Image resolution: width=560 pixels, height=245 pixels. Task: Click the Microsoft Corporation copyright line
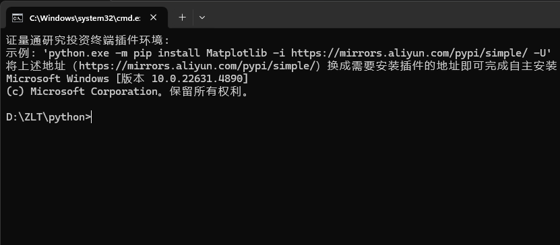[x=127, y=92]
